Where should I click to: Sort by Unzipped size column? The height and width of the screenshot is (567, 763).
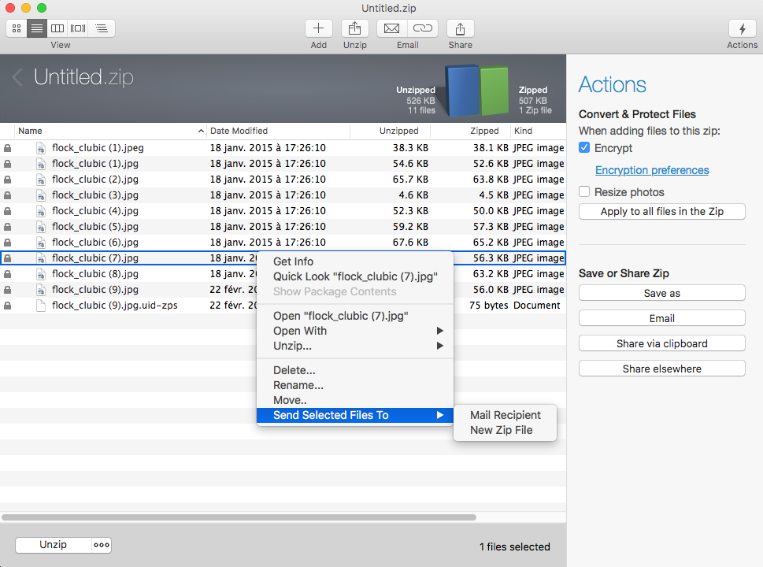(391, 131)
